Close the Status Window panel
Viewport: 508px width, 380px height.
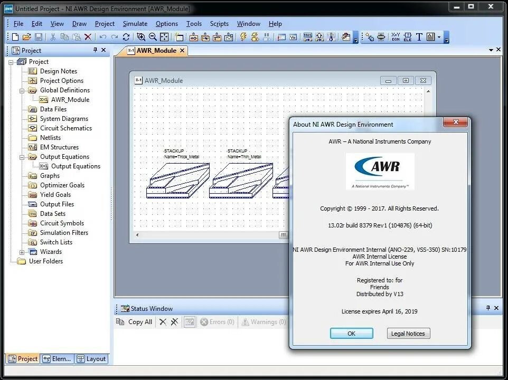pyautogui.click(x=496, y=308)
